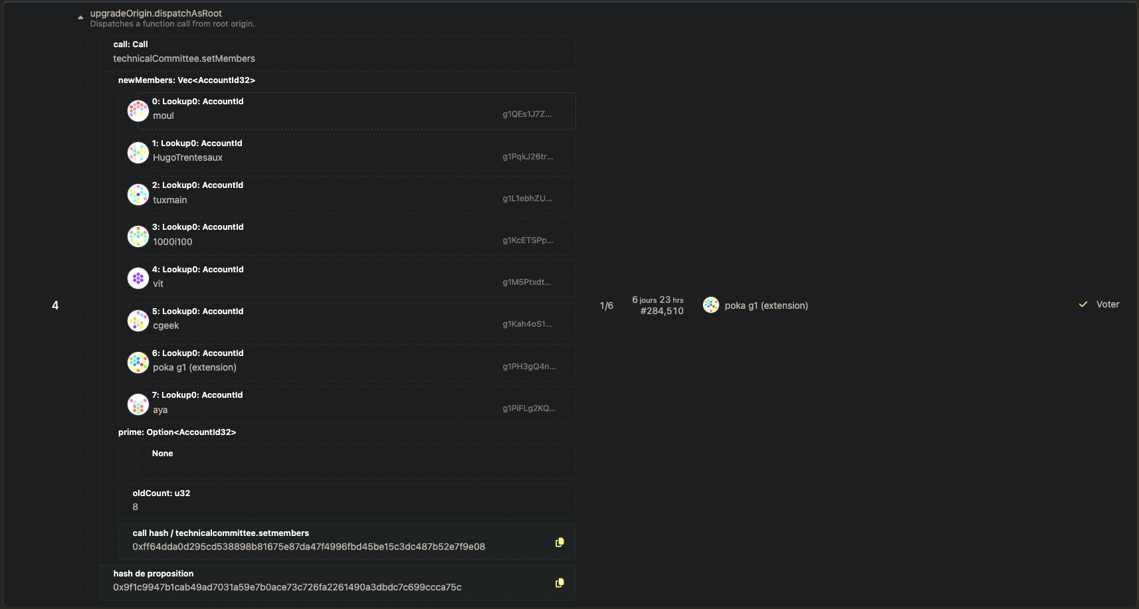This screenshot has height=609, width=1139.
Task: Collapse the upgradeOrigin.dispatchAsRoot details
Action: (80, 18)
